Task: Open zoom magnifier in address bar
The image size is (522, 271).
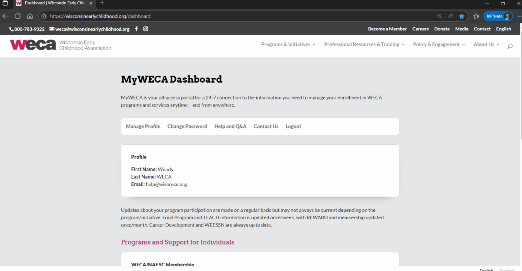Action: (x=440, y=16)
